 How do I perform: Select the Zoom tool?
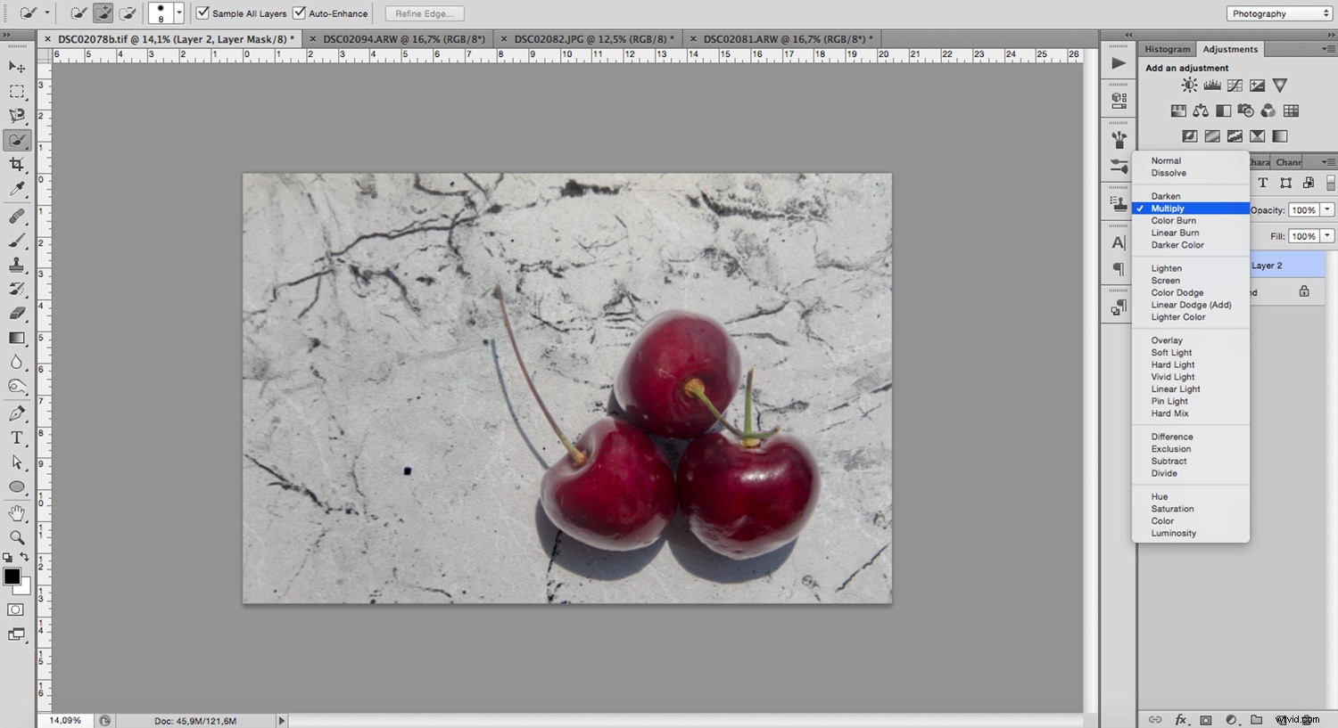[x=16, y=536]
